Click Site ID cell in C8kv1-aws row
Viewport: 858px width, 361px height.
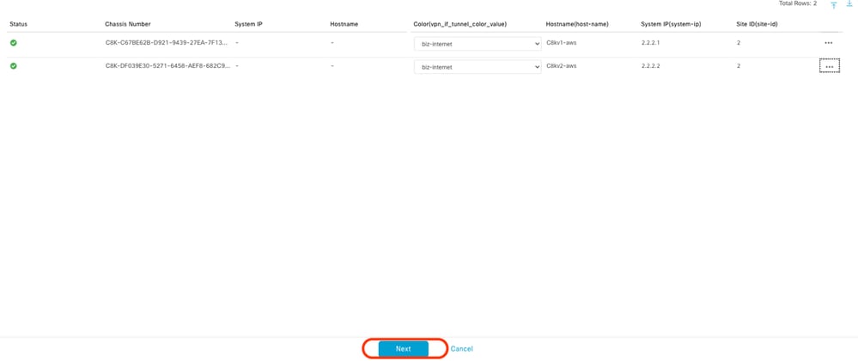(x=739, y=42)
